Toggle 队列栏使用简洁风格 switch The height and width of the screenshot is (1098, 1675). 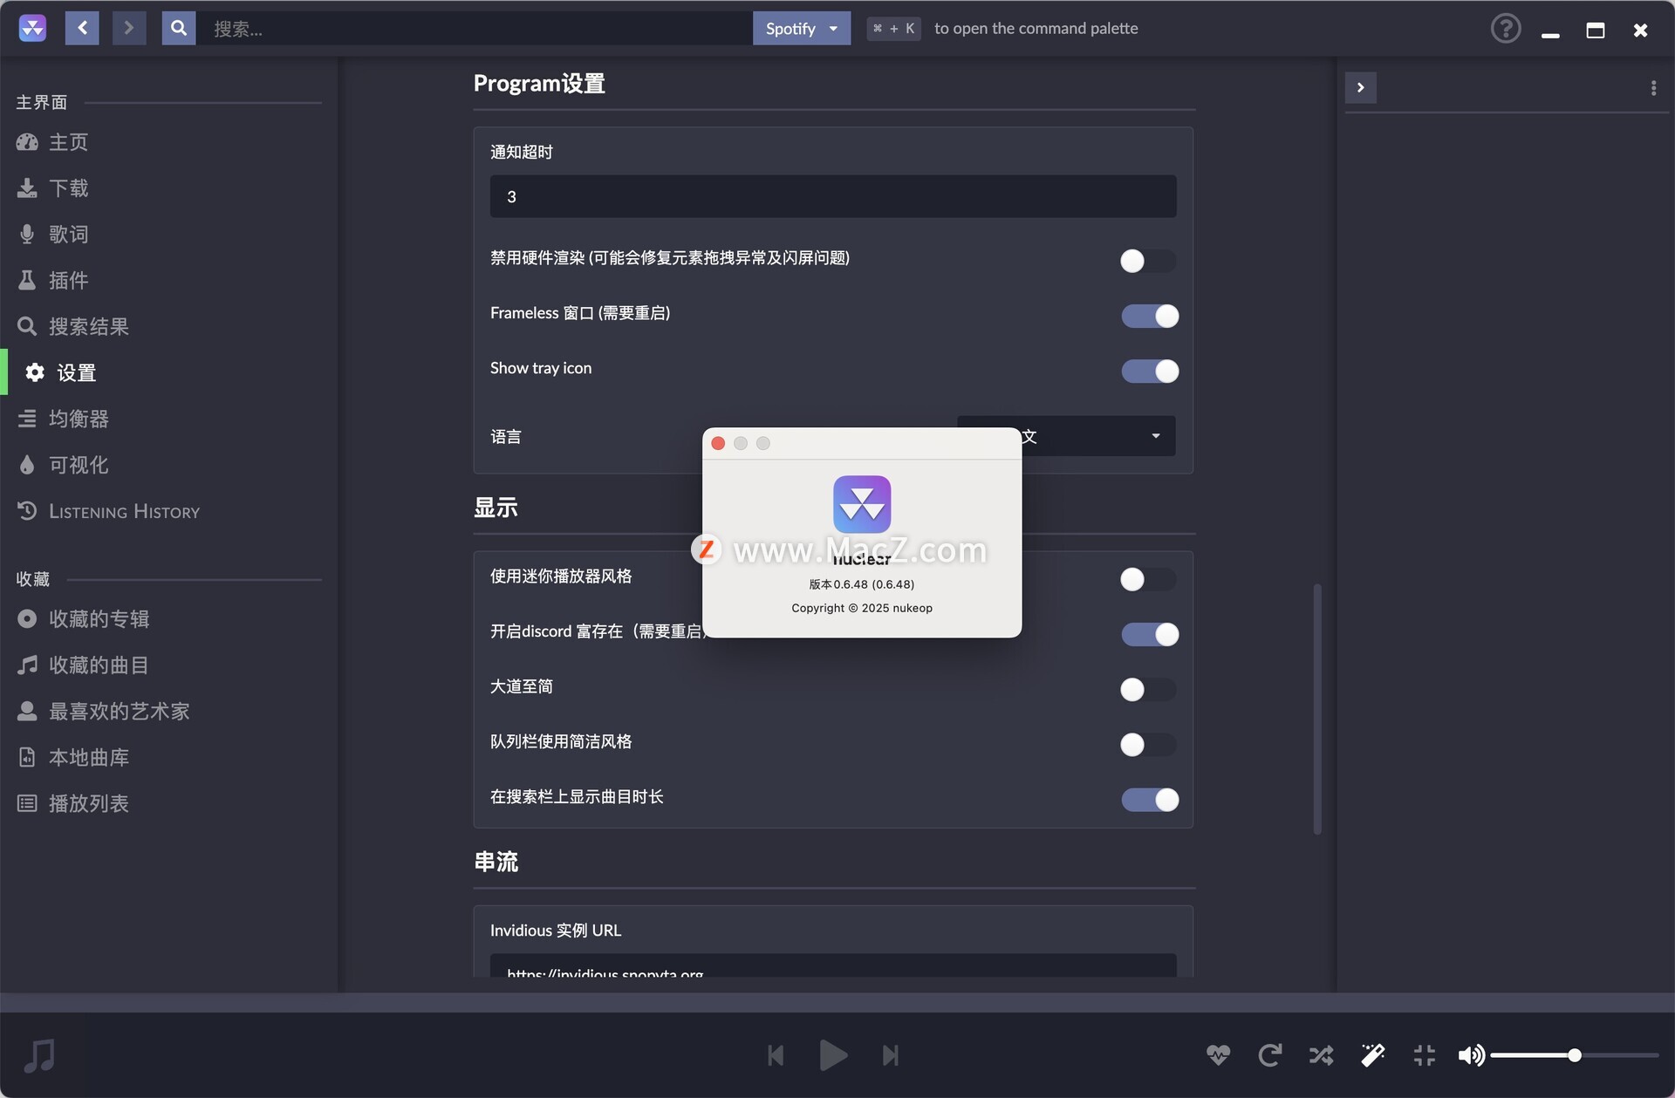click(1148, 745)
